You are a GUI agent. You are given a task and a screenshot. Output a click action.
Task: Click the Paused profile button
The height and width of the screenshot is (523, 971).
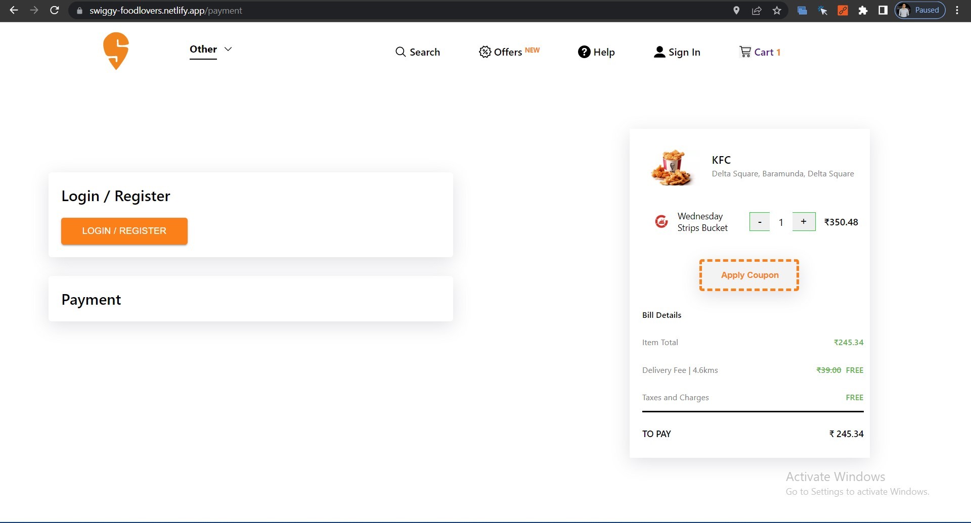click(x=920, y=10)
